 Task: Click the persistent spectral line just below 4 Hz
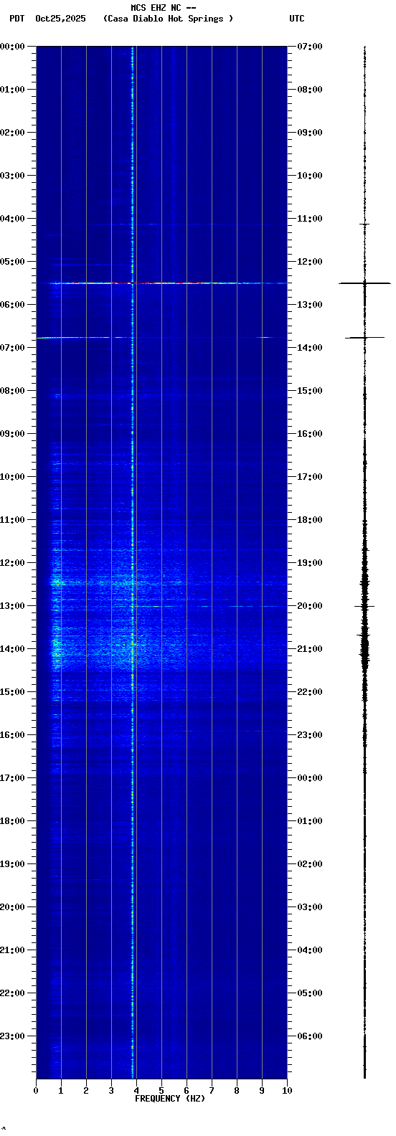point(133,562)
